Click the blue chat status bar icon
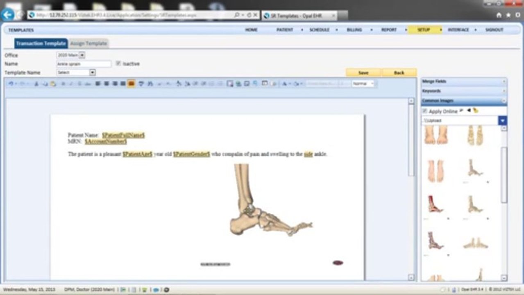The height and width of the screenshot is (295, 524). [156, 290]
